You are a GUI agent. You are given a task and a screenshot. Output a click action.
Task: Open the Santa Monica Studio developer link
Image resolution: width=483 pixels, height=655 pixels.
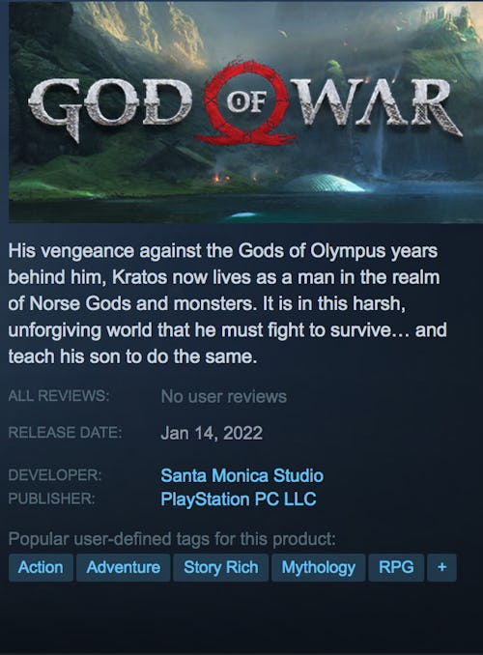pos(241,475)
